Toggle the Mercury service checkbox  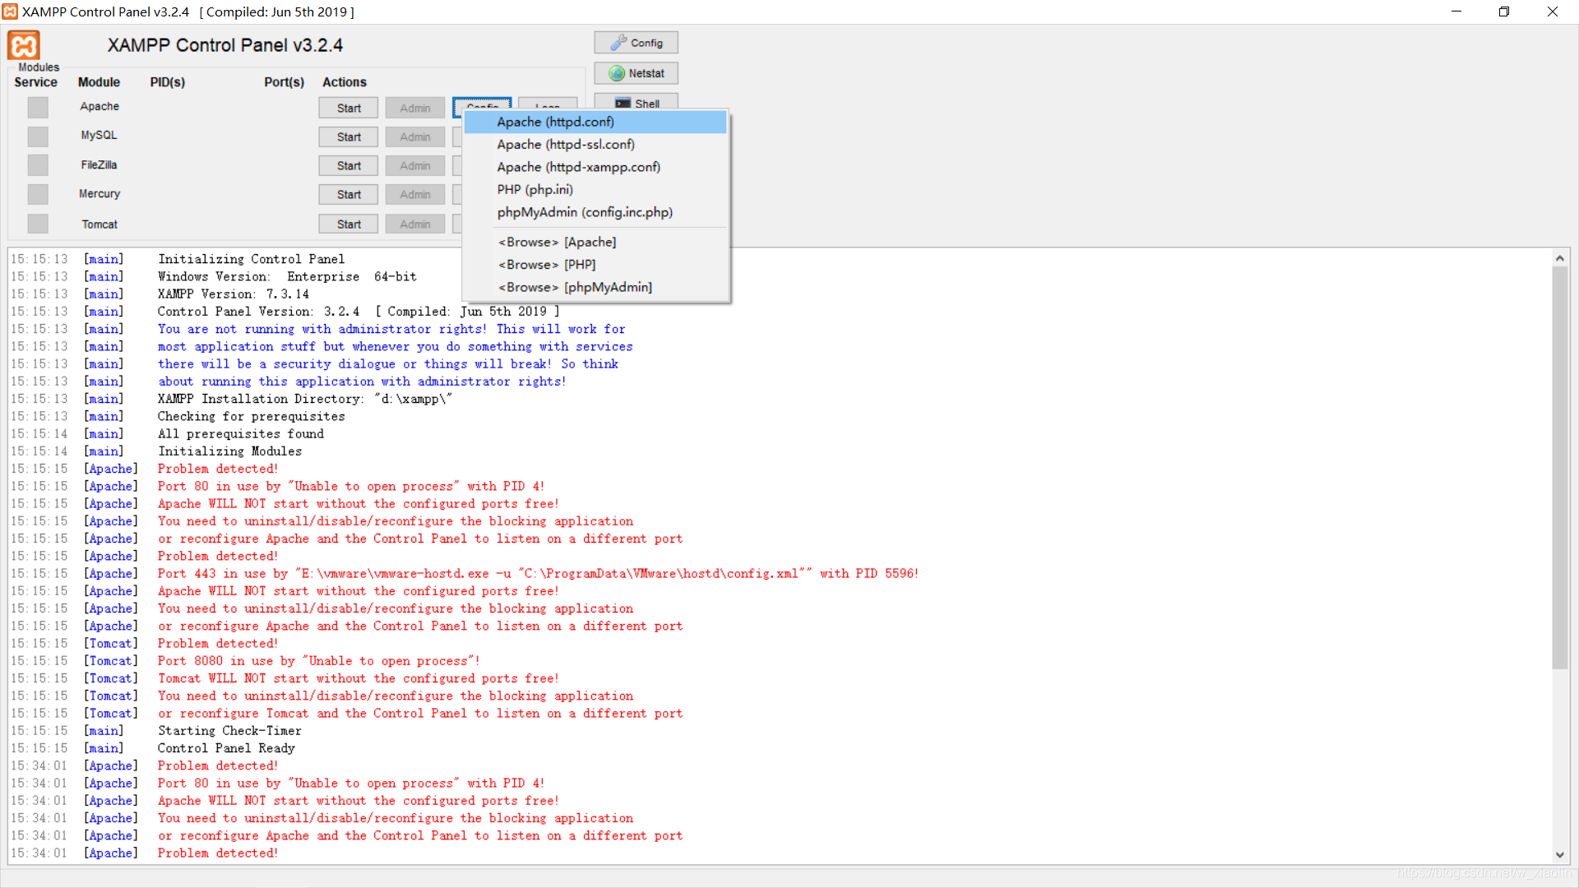[38, 194]
